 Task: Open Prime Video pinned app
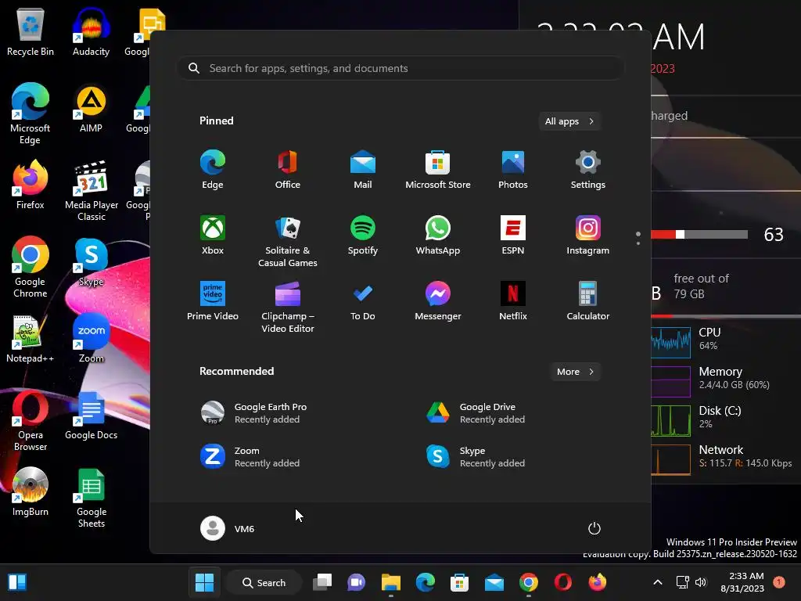pos(213,301)
